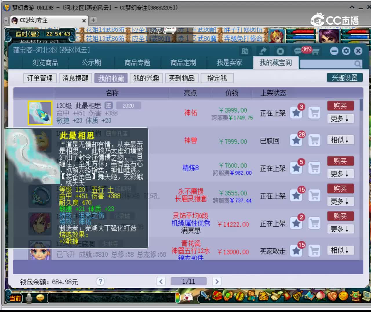Click the 兴趣设置 button
The width and height of the screenshot is (371, 312).
pyautogui.click(x=345, y=78)
